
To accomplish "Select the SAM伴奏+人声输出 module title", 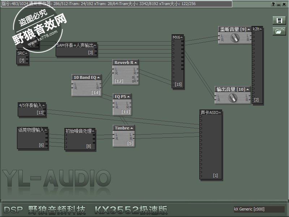I will [75, 45].
